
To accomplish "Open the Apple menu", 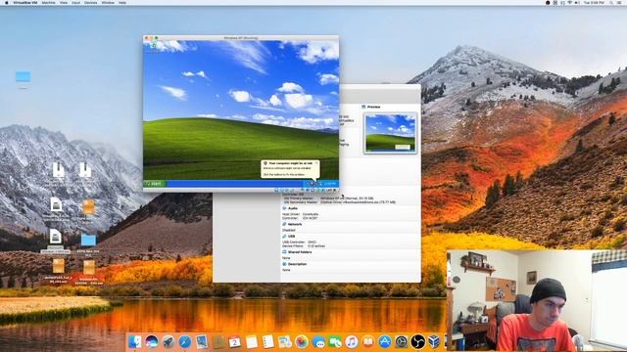I will [x=6, y=2].
